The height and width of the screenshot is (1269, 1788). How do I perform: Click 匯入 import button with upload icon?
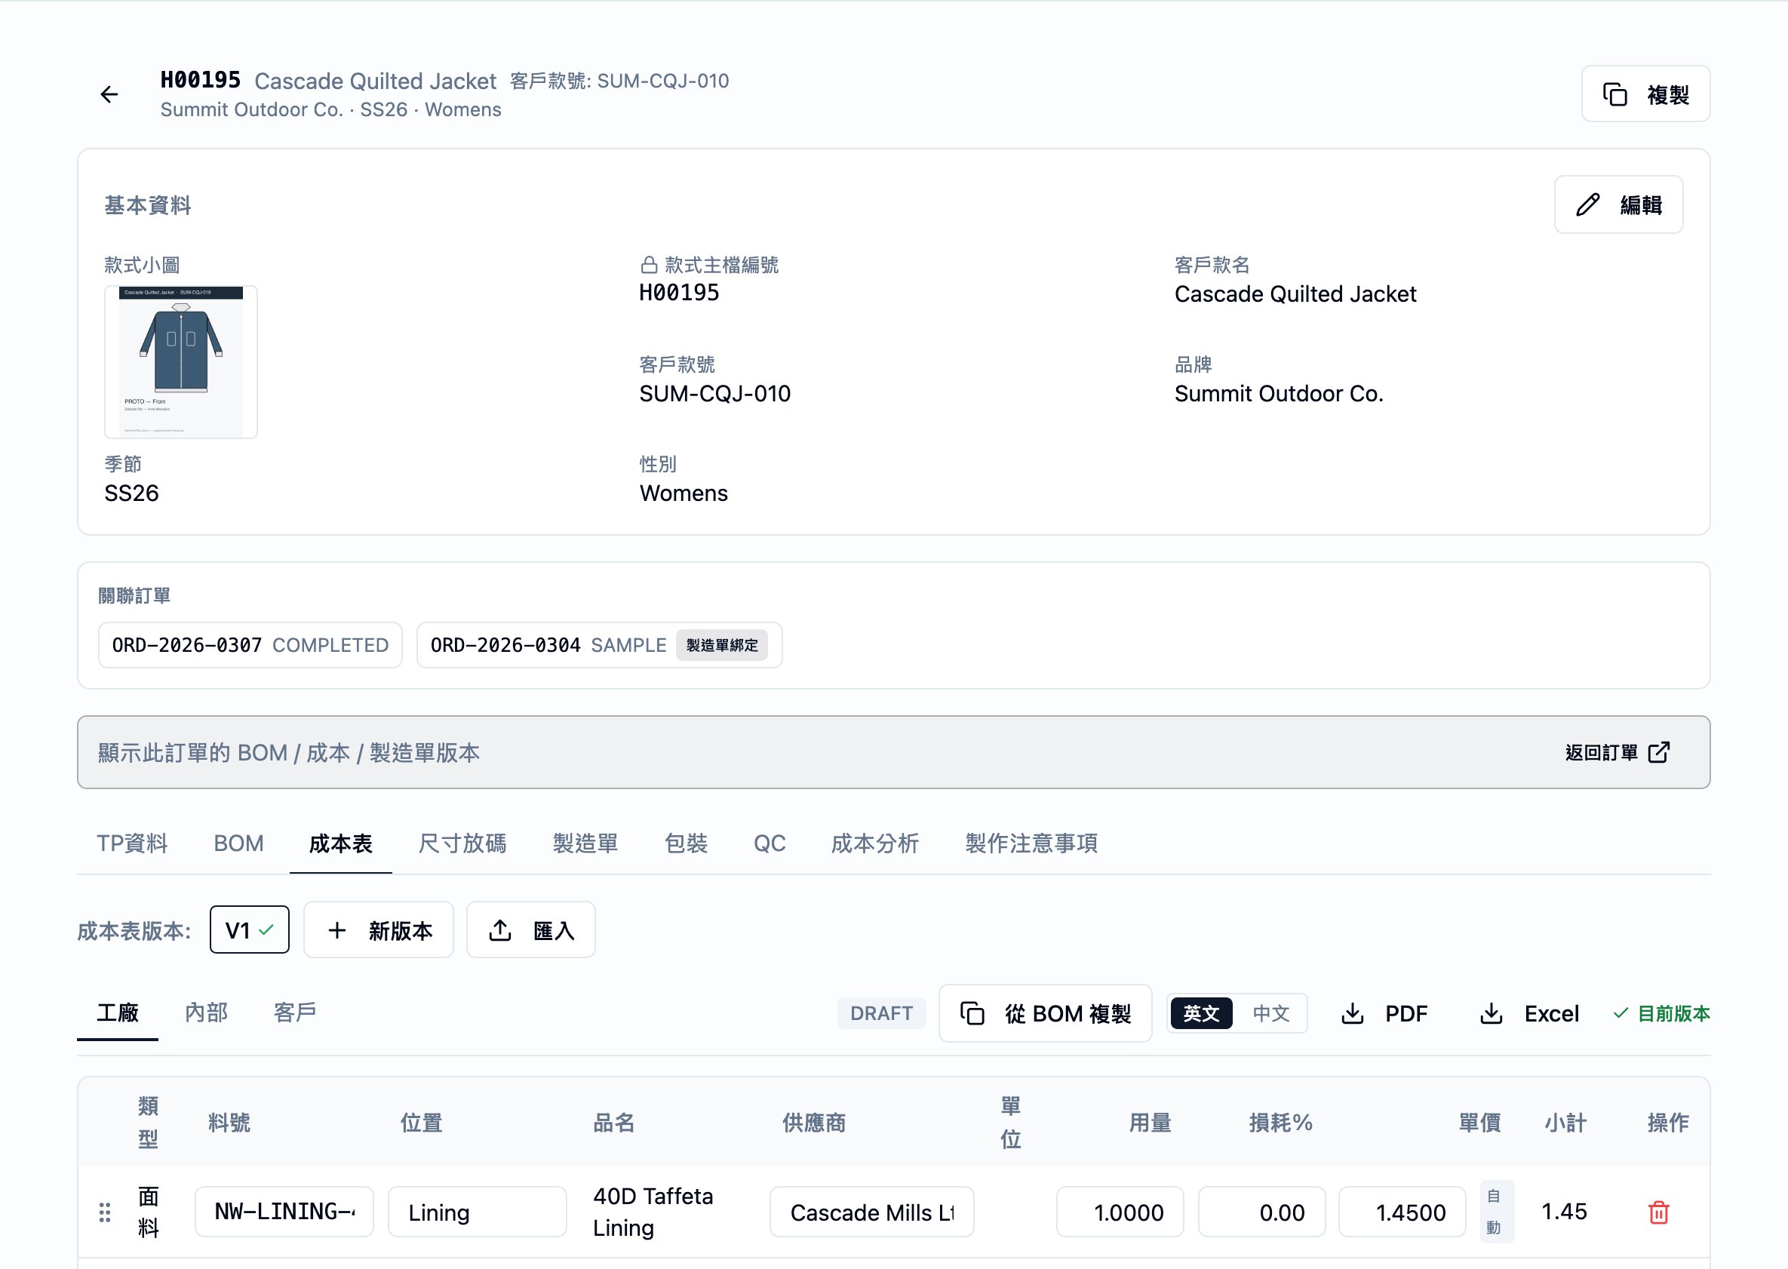[531, 929]
